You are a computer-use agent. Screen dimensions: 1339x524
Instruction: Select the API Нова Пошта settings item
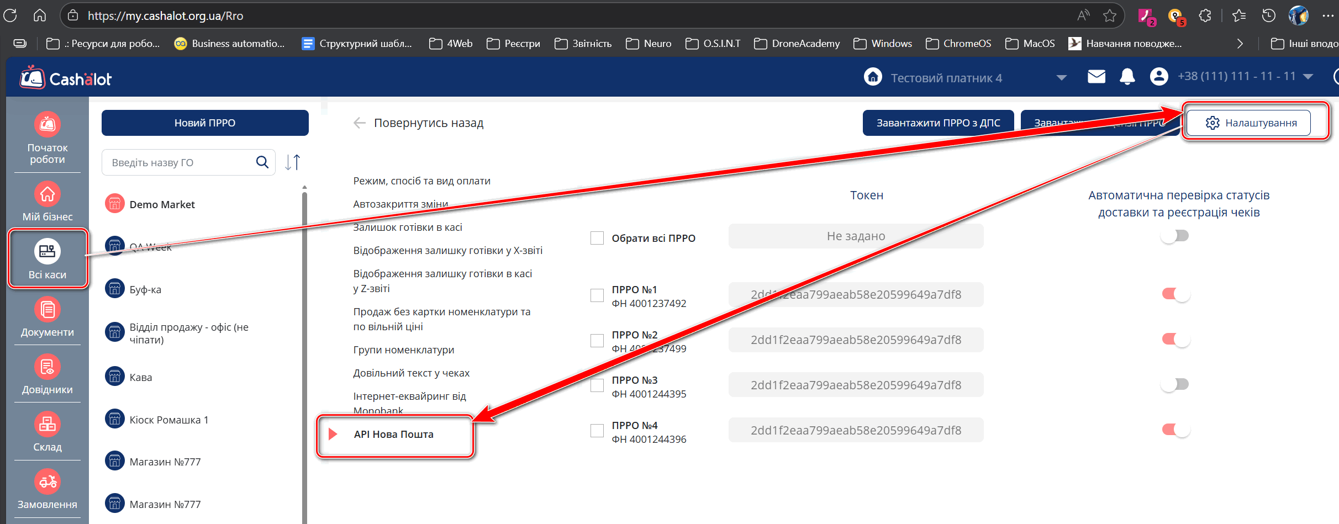tap(393, 435)
